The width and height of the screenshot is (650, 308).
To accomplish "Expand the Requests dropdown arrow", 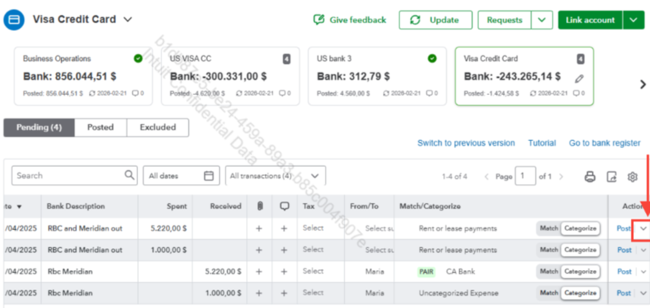I will 542,20.
